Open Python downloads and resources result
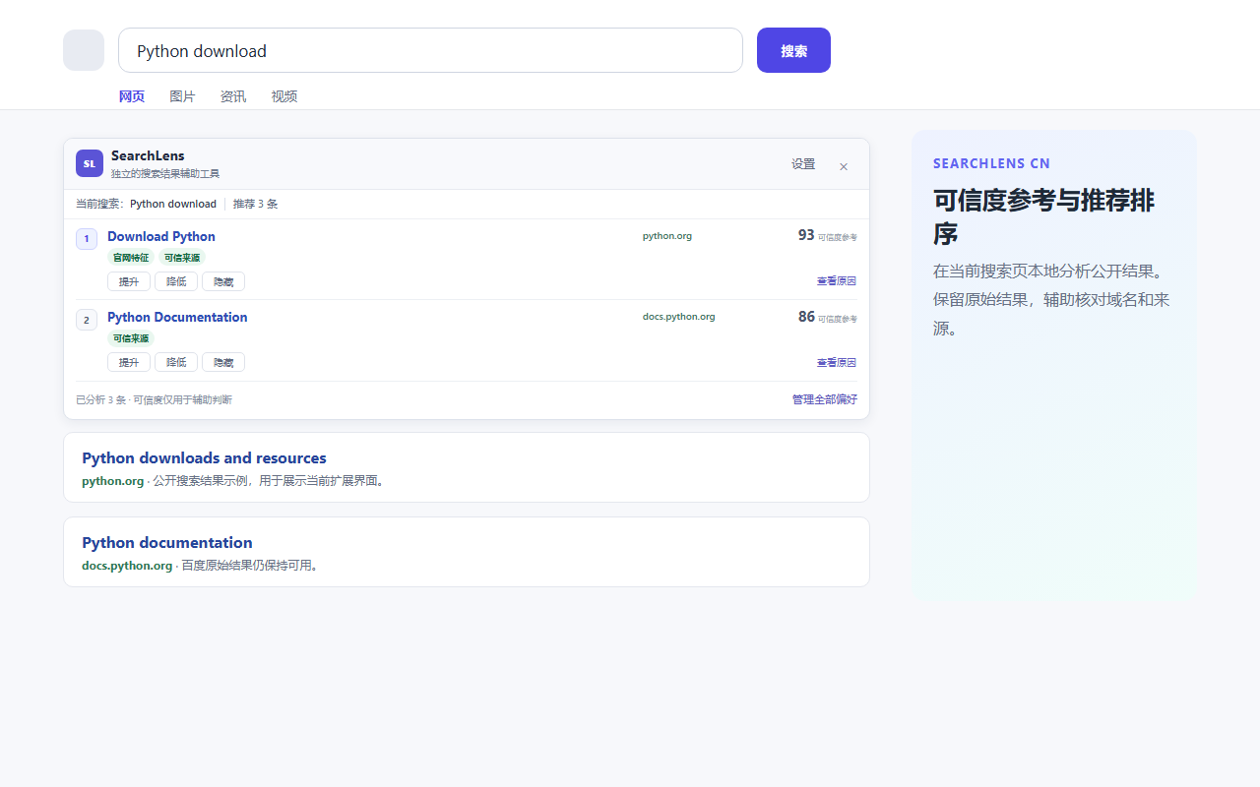 pos(204,458)
